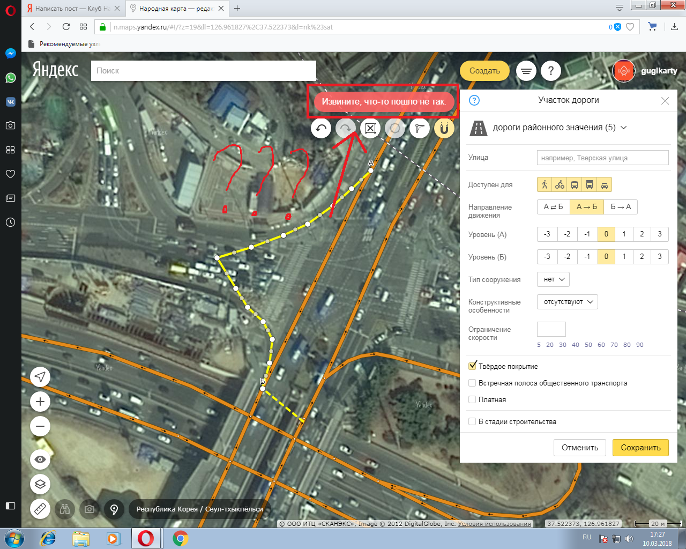Open the Условия использования link
Image resolution: width=686 pixels, height=549 pixels.
tap(494, 524)
